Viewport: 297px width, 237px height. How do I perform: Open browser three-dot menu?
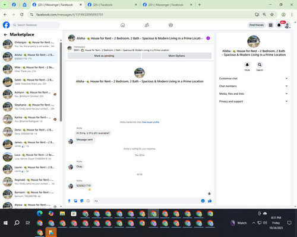pos(292,15)
